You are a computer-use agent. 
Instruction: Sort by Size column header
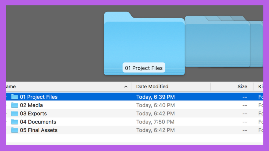242,87
